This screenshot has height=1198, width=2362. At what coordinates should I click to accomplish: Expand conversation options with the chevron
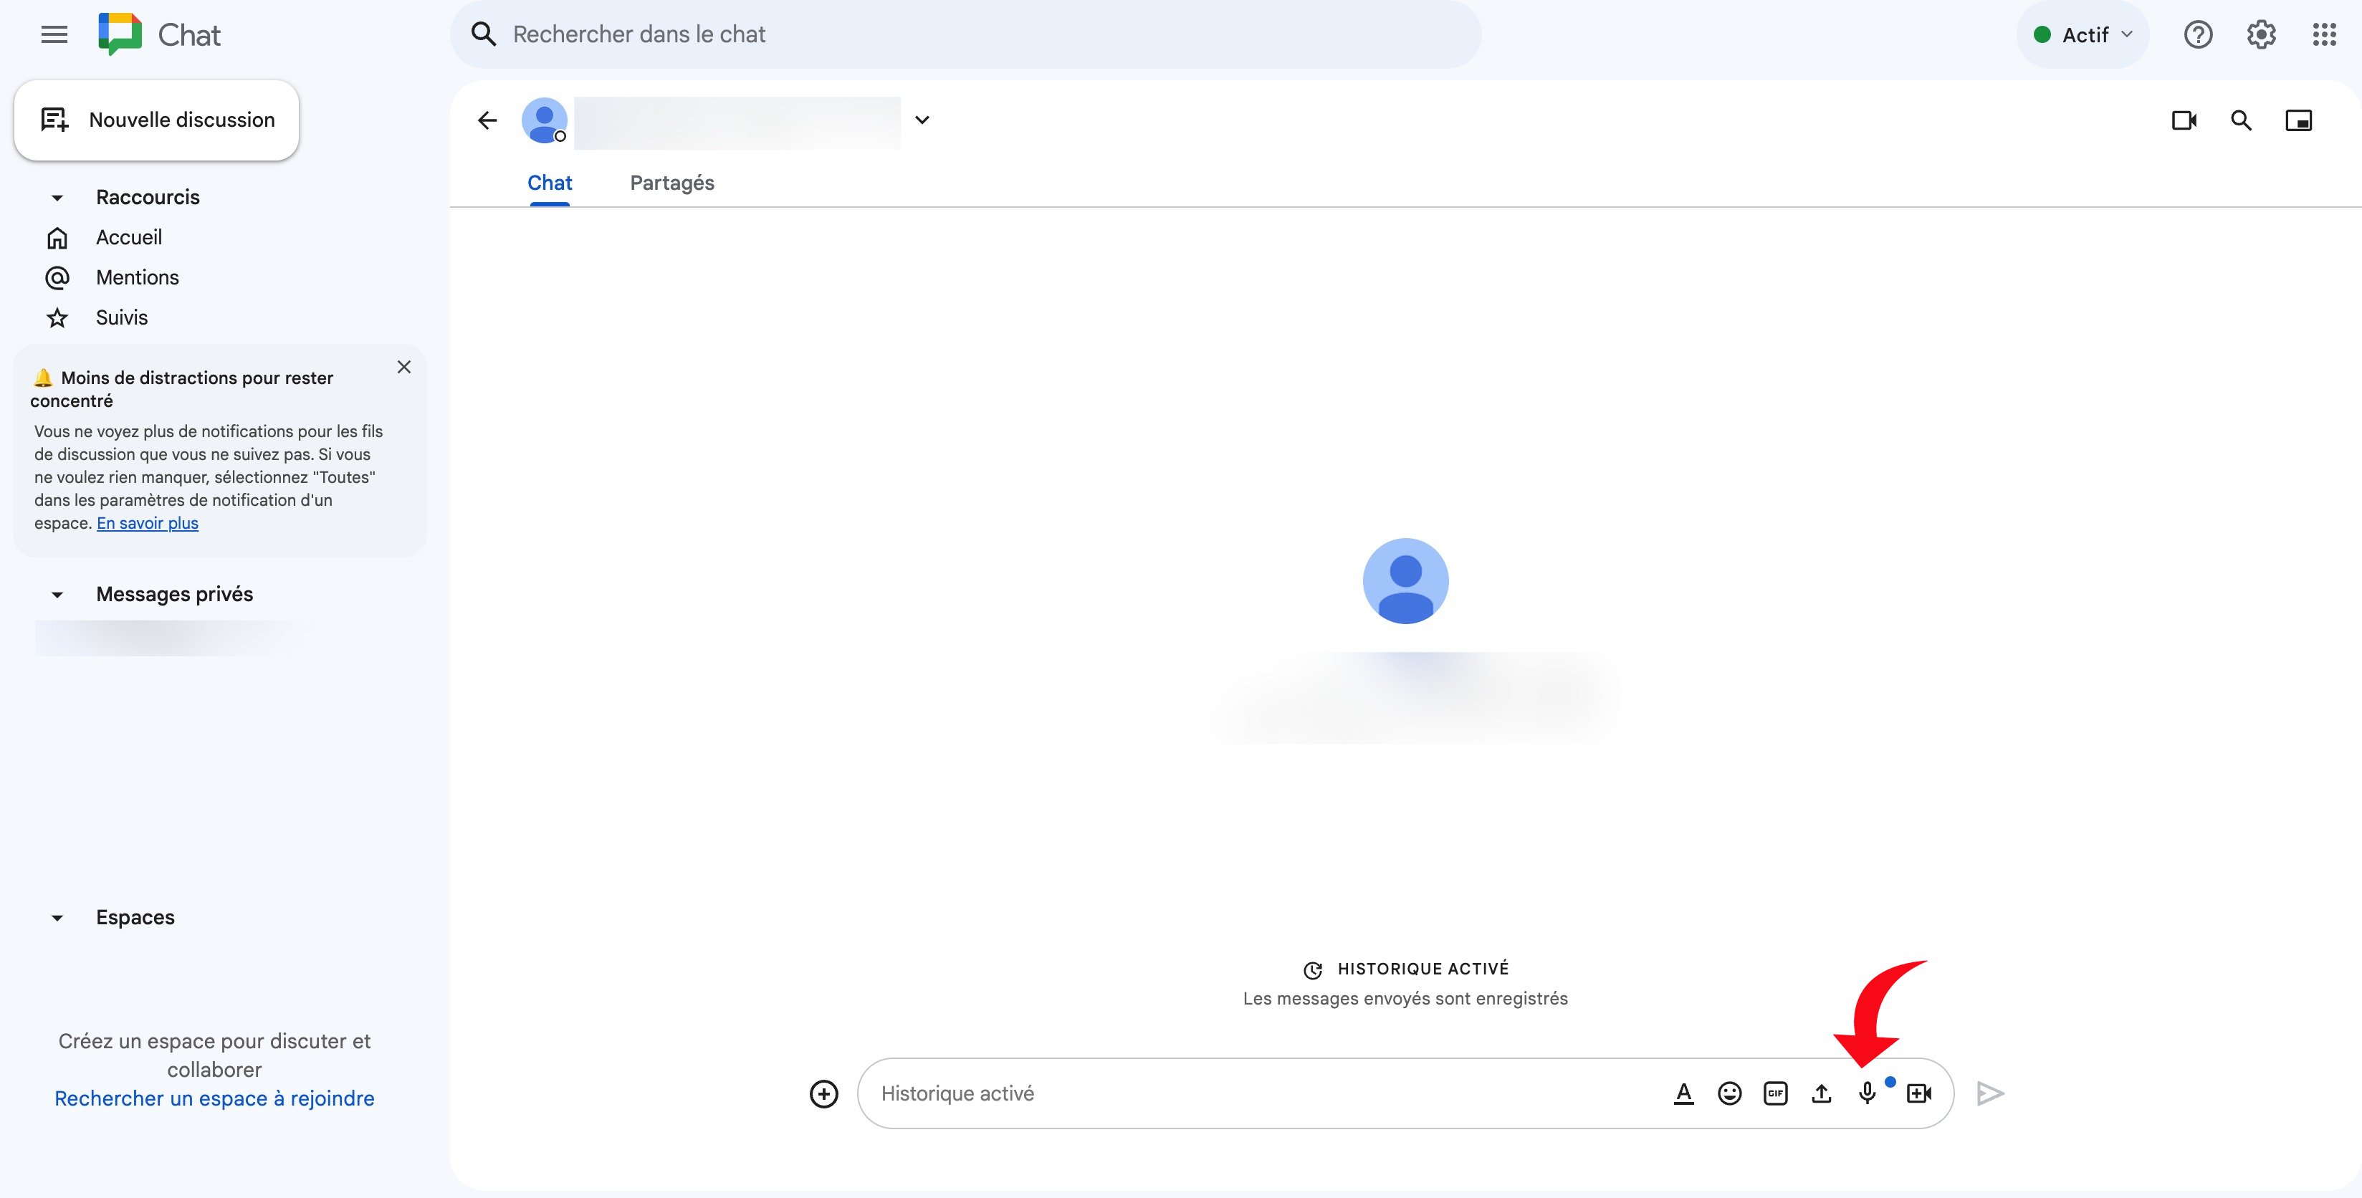[x=922, y=119]
